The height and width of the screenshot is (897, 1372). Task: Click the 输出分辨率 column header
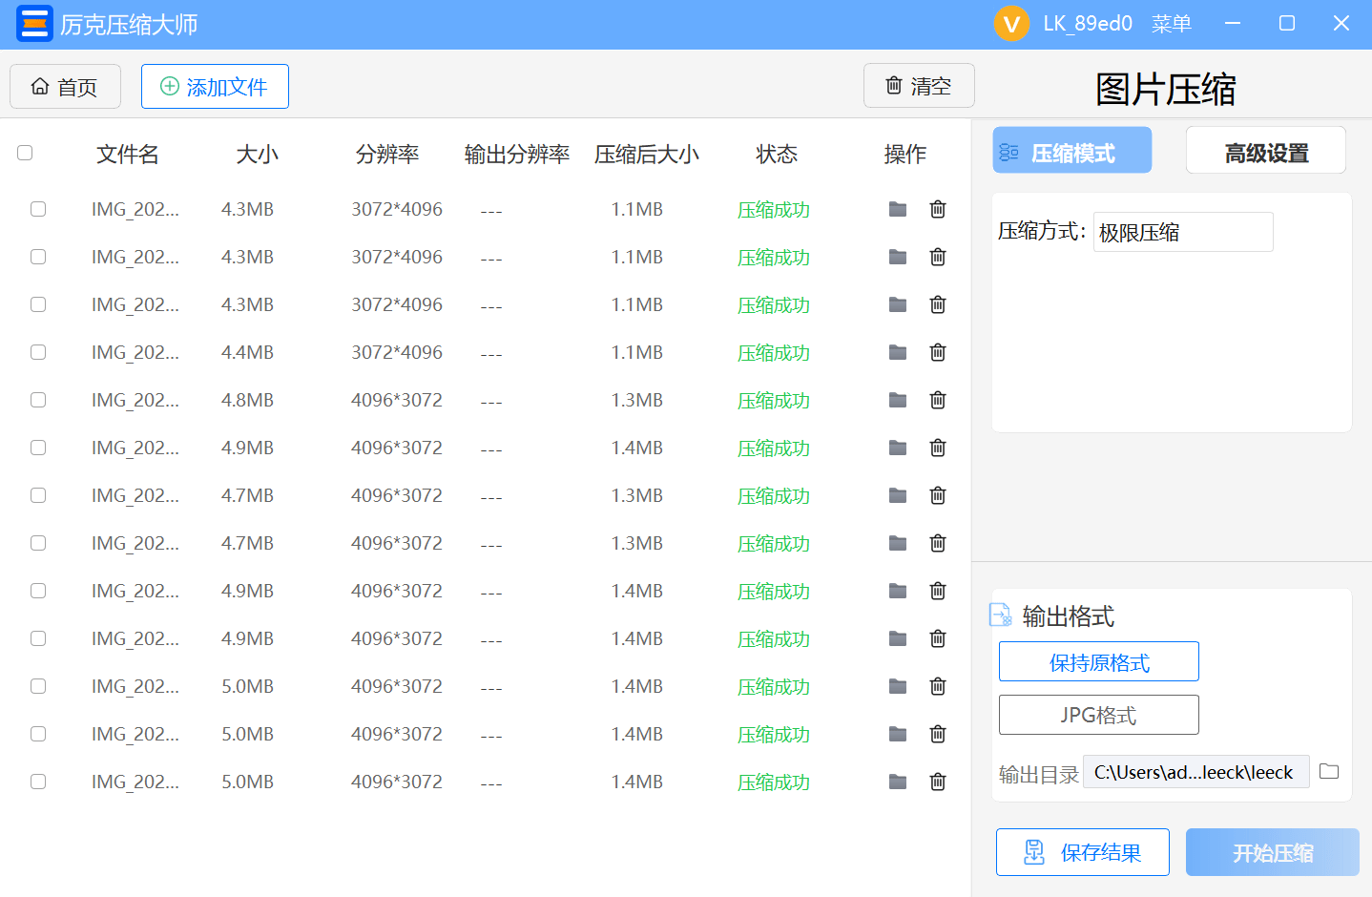[x=517, y=154]
